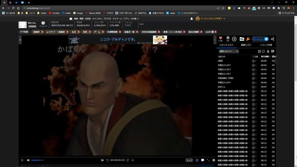Viewport: 297px width, 167px height.
Task: Jump to the video start
Action: (102, 160)
